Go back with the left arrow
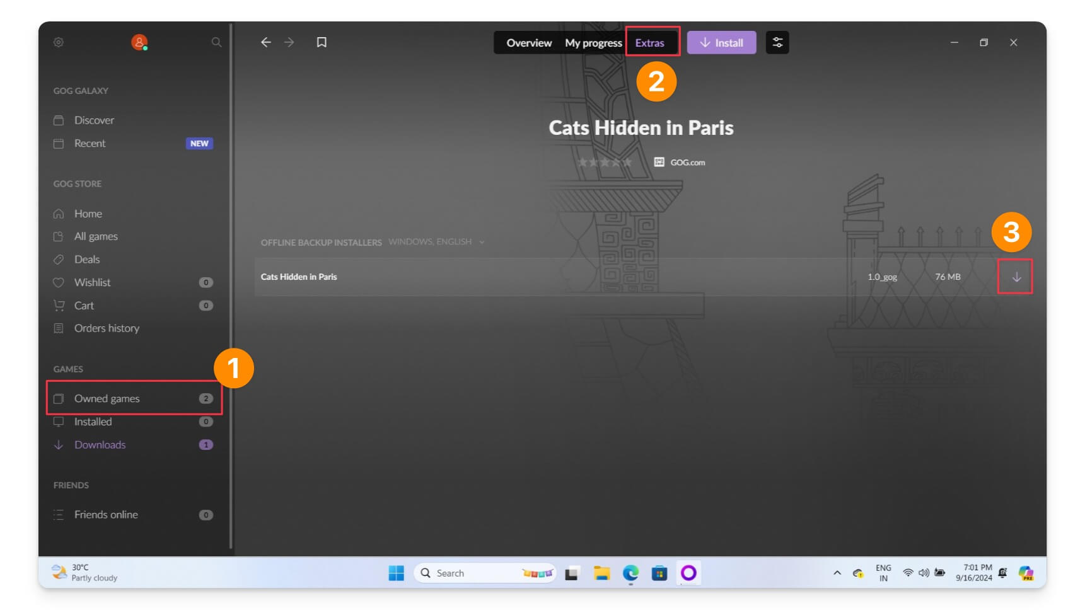Screen dimensions: 1085x610 266,42
